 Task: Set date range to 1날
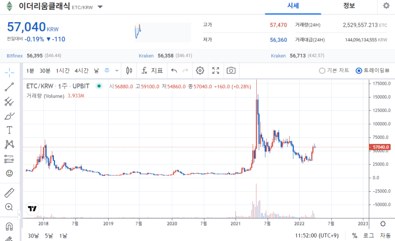tap(63, 236)
